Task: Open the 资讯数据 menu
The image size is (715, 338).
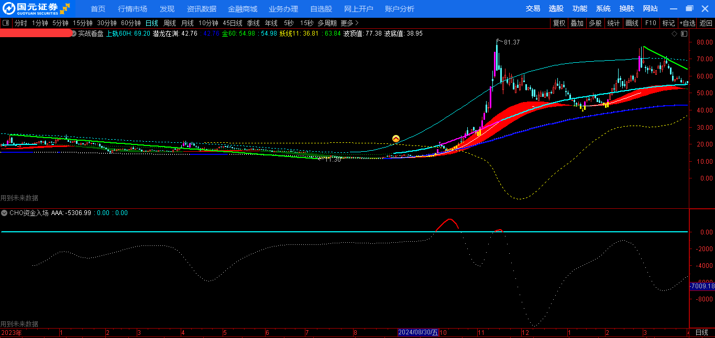Action: pyautogui.click(x=202, y=9)
